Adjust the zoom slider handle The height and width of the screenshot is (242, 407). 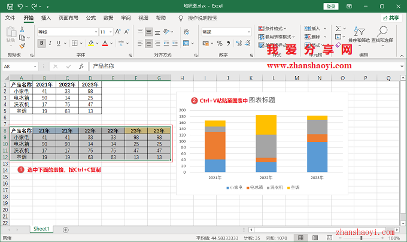(x=361, y=238)
